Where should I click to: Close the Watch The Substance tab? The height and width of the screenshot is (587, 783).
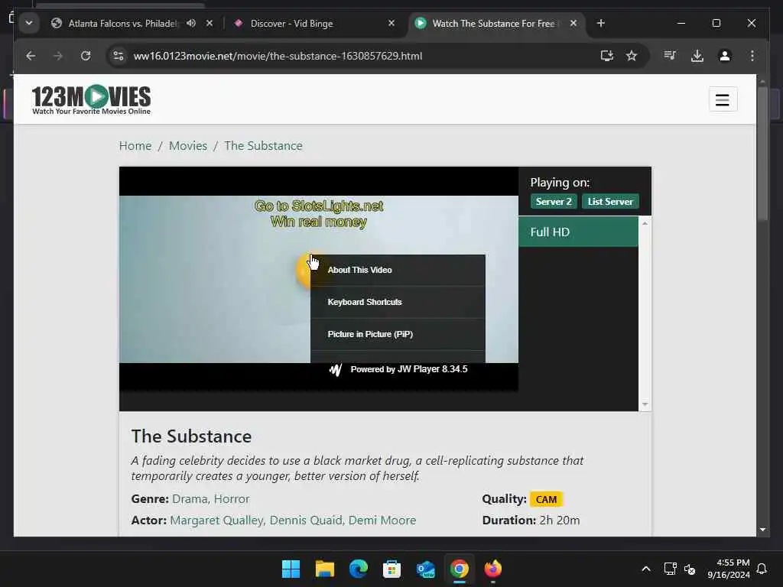click(573, 23)
